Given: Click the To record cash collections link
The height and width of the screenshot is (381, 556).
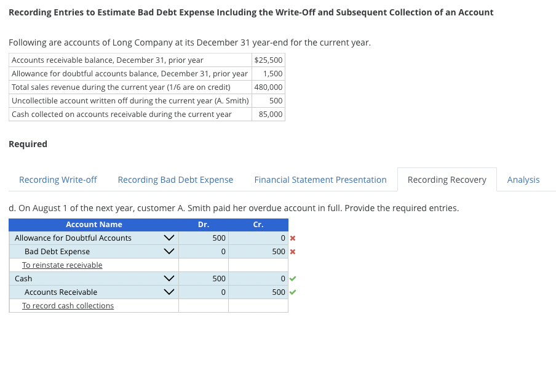Looking at the screenshot, I should coord(68,305).
